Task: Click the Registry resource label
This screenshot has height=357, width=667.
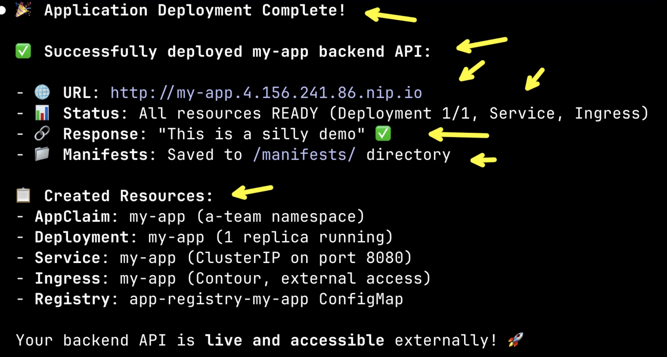Action: [x=72, y=300]
